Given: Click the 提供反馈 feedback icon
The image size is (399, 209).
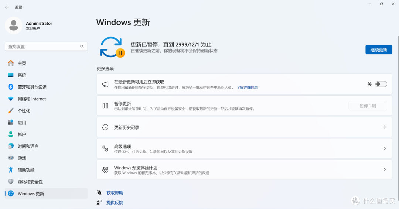Looking at the screenshot, I should click(x=99, y=202).
